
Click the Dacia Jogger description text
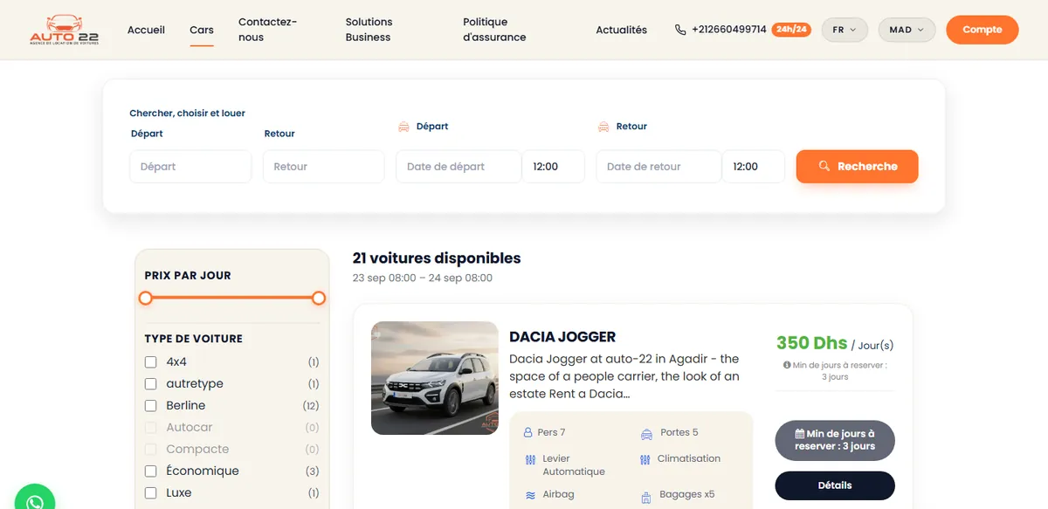(x=624, y=376)
